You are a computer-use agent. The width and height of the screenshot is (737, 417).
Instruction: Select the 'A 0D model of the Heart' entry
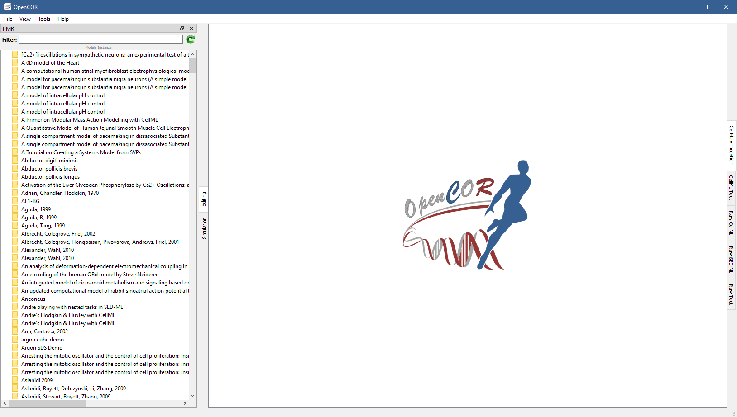pyautogui.click(x=50, y=63)
